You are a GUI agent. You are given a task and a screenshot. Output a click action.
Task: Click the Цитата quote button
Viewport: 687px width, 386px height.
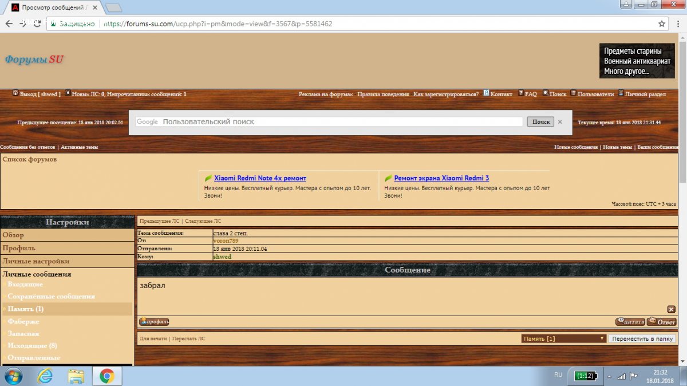click(x=630, y=322)
